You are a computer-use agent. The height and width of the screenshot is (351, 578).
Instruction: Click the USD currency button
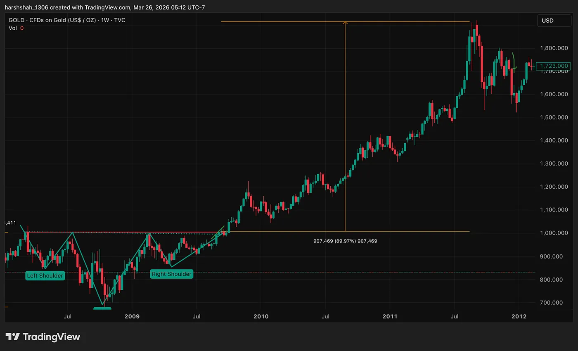pyautogui.click(x=554, y=21)
